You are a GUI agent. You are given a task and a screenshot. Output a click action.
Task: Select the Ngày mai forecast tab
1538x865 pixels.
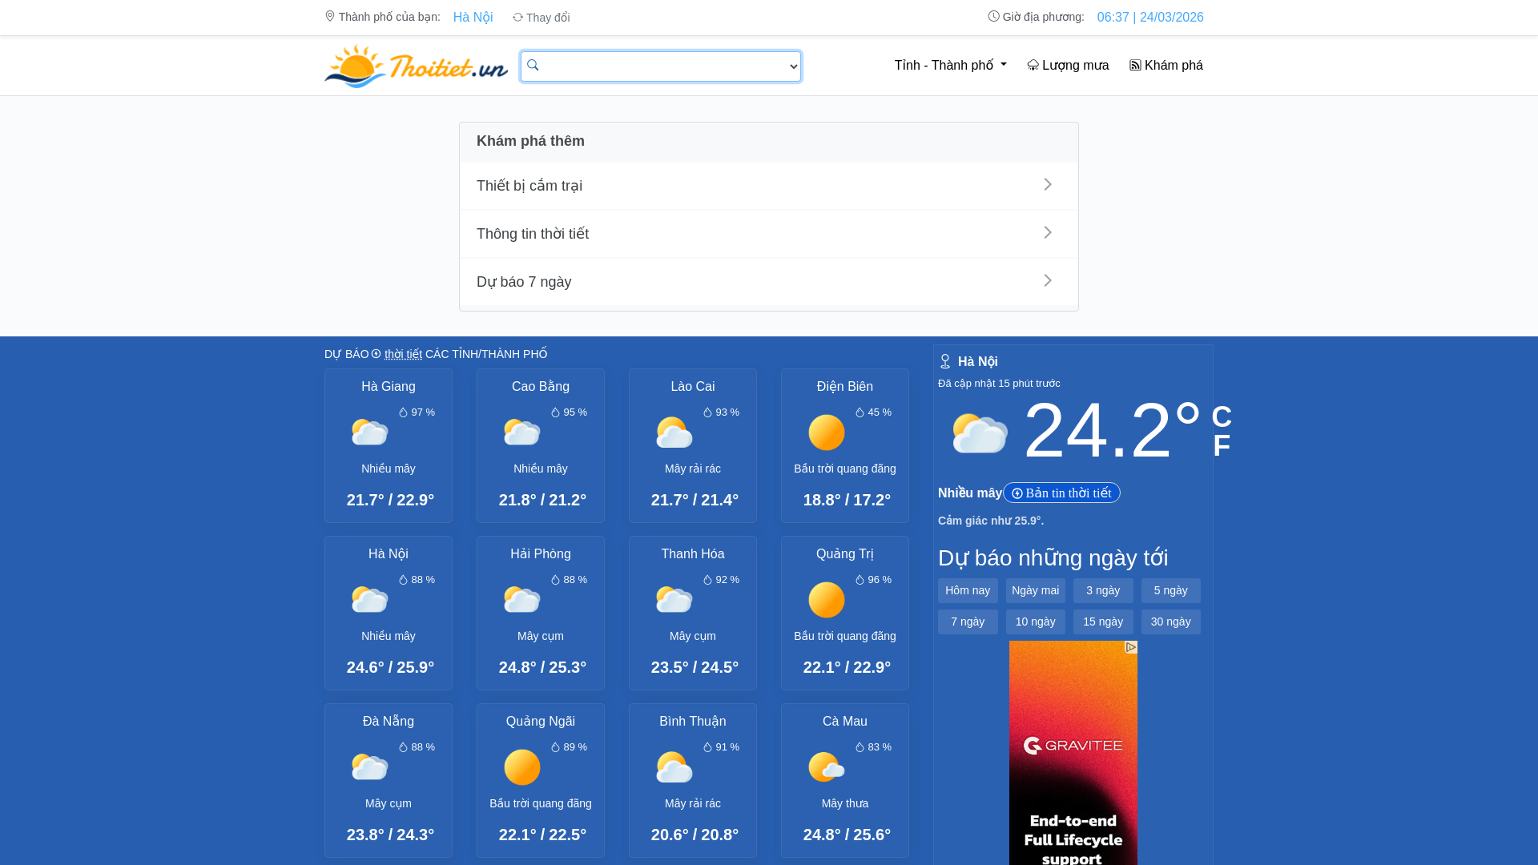(1035, 590)
